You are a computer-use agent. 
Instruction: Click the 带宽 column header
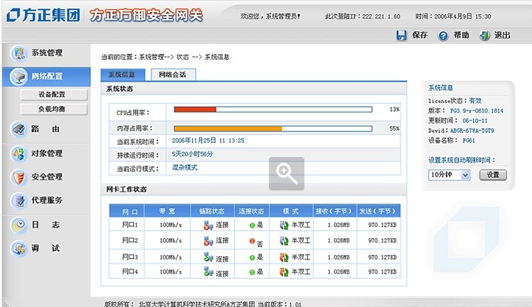pos(167,211)
